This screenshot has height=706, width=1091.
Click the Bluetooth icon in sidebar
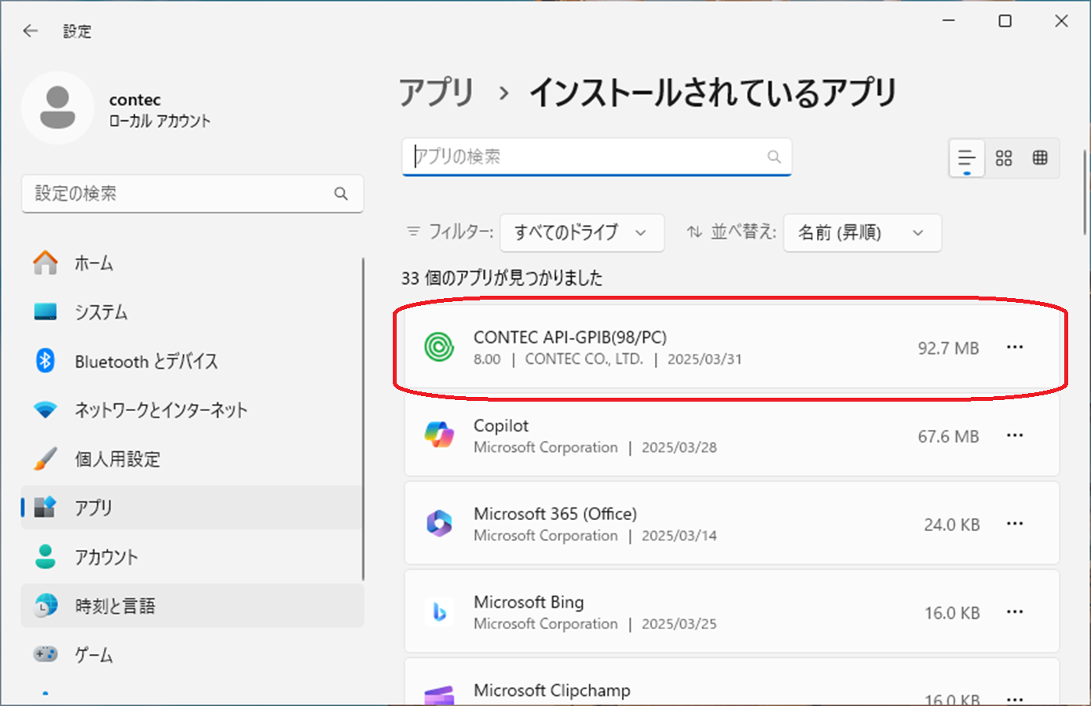[46, 361]
